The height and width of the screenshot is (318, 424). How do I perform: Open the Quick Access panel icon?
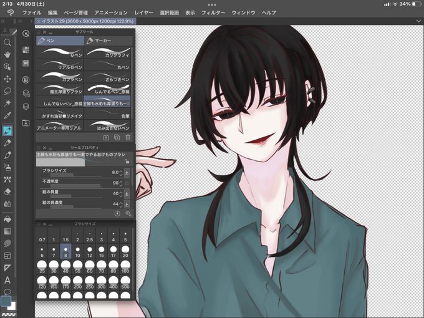(26, 33)
